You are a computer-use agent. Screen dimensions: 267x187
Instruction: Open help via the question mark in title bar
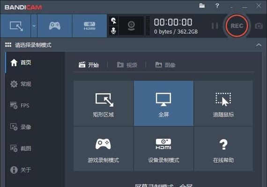point(217,6)
